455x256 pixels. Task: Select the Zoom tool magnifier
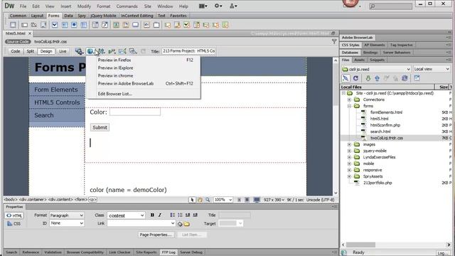208,200
